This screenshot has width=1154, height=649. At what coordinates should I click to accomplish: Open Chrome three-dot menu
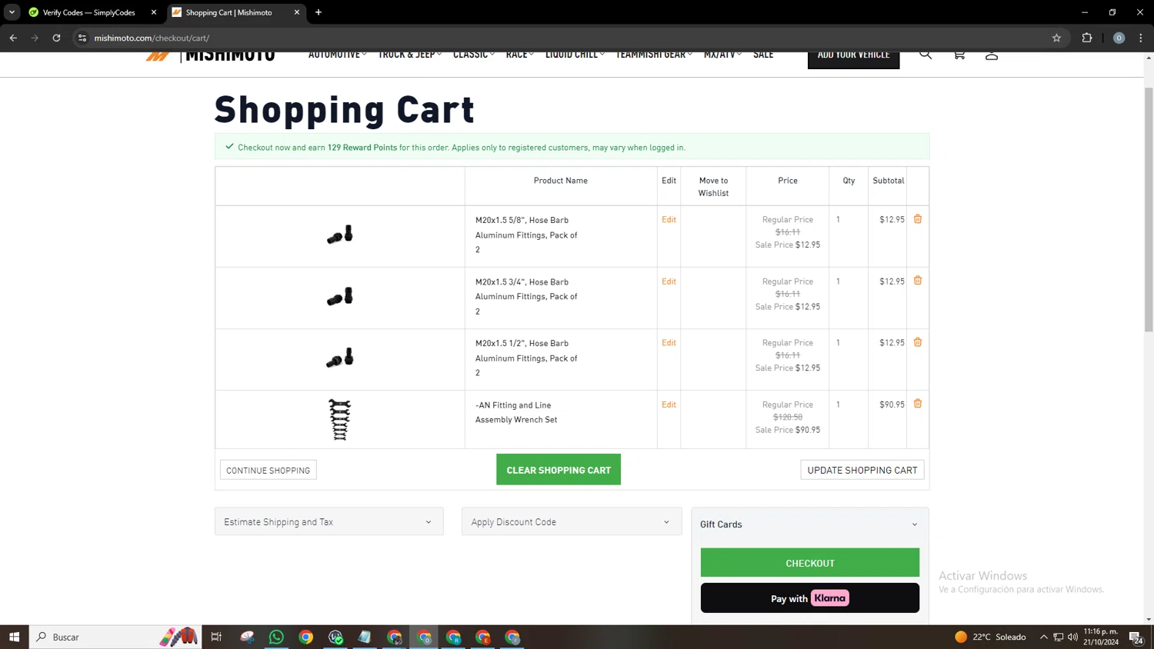tap(1141, 38)
